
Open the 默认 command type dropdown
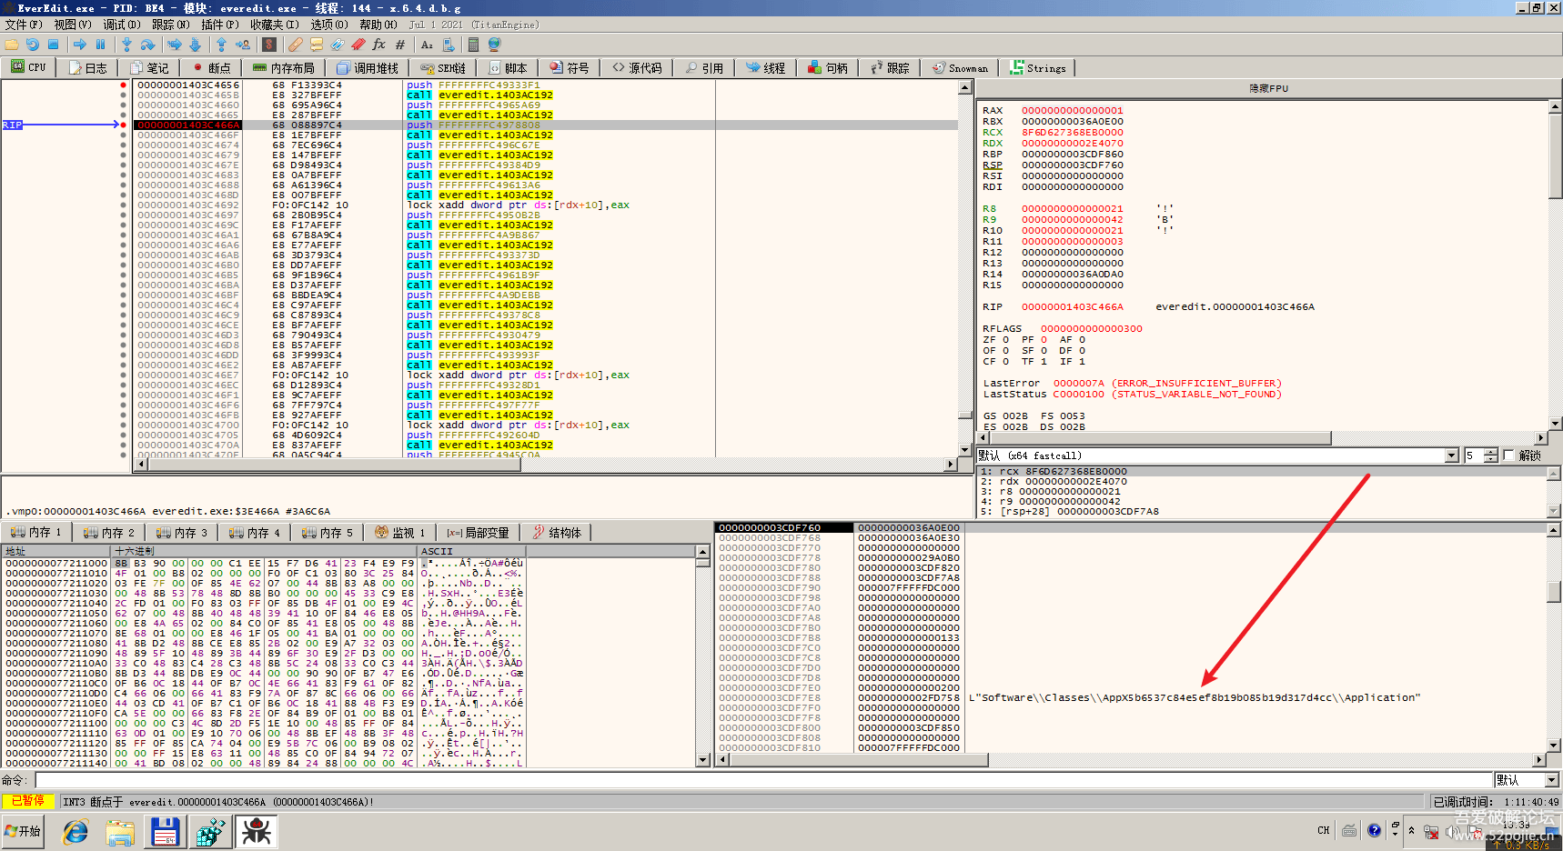[x=1552, y=780]
